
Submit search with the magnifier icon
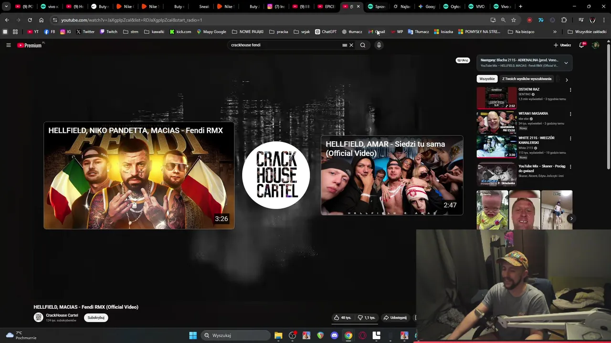click(363, 45)
